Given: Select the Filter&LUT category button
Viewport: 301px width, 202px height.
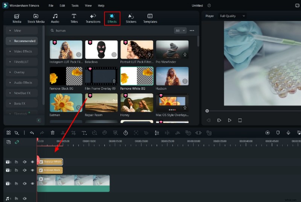Looking at the screenshot, I should tap(21, 62).
